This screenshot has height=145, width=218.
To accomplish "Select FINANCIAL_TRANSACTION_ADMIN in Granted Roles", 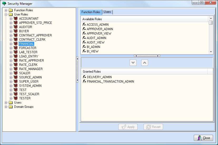I will tap(110, 82).
